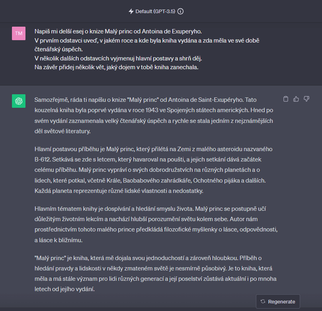Screen dimensions: 322x311
Task: Click the year 1943 in the response
Action: (152, 110)
